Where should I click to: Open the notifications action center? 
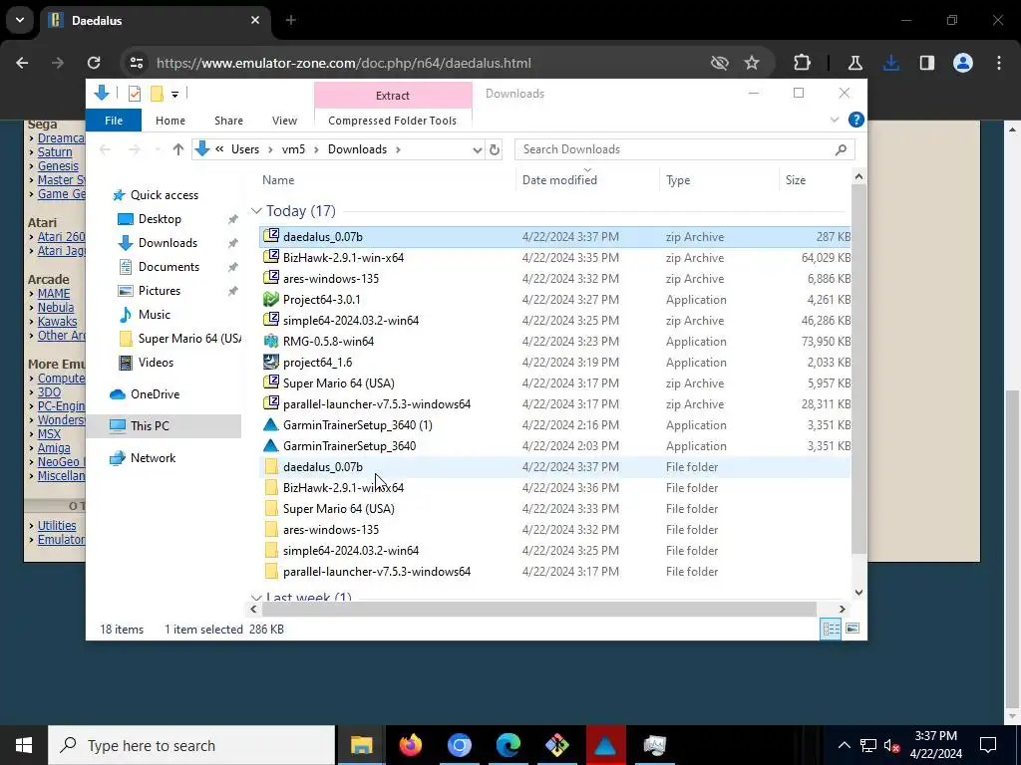click(988, 745)
